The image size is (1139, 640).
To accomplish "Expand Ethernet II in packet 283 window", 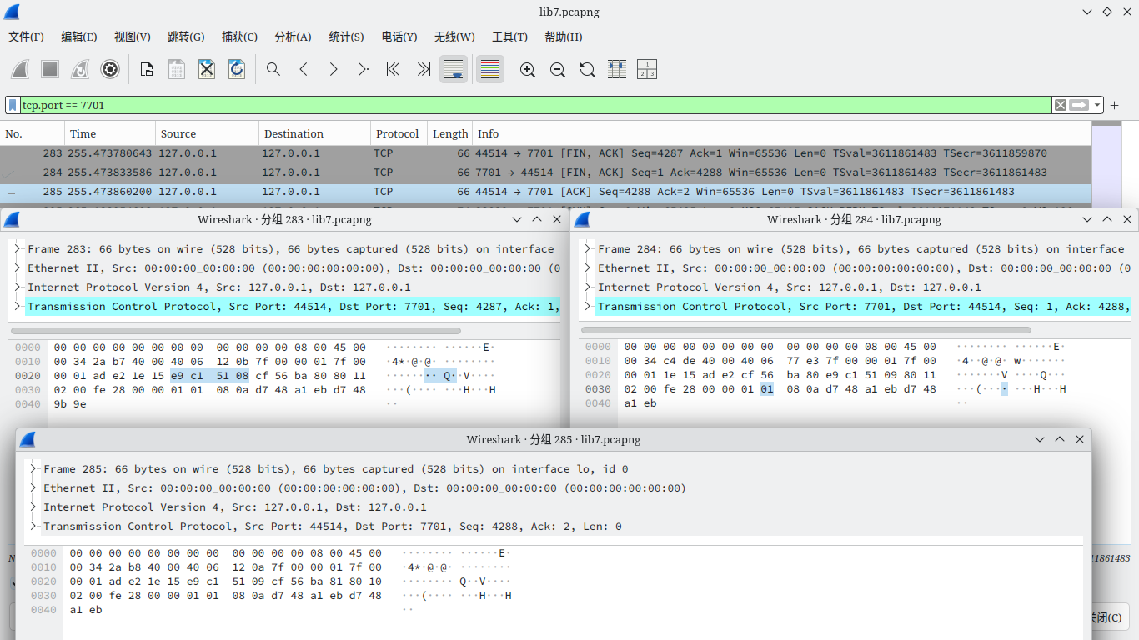I will (x=18, y=268).
